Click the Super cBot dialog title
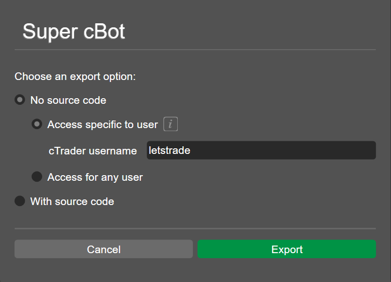Screen dimensions: 391x282 [73, 31]
